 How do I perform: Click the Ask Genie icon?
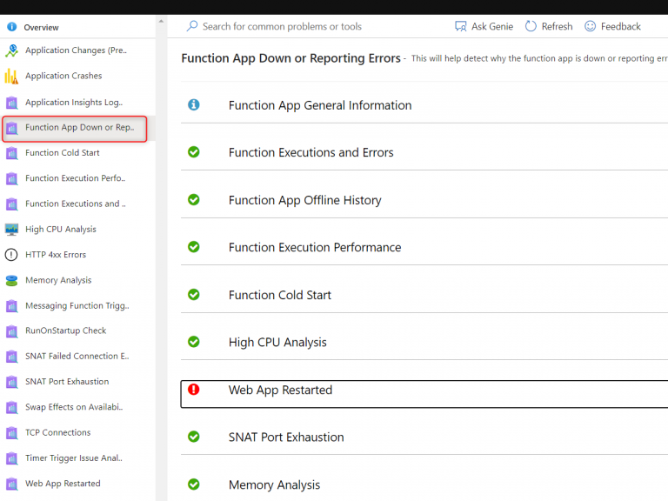pyautogui.click(x=461, y=27)
